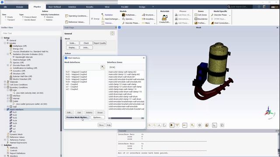This screenshot has width=280, height=157.
Task: Open the Domain ribbon tab
Action: (20, 7)
